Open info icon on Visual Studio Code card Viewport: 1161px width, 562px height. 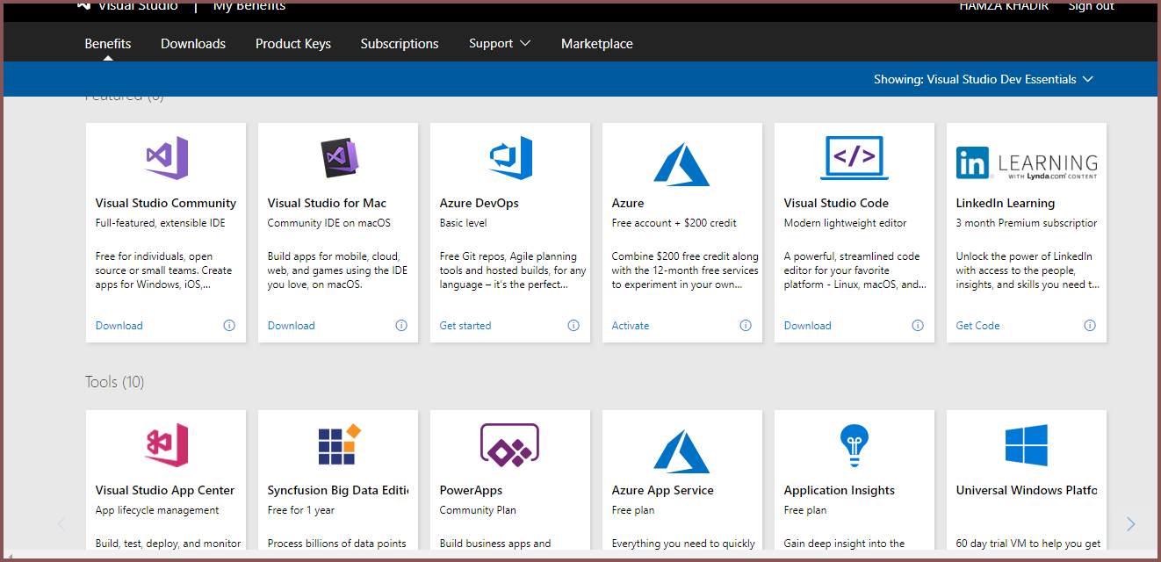918,325
